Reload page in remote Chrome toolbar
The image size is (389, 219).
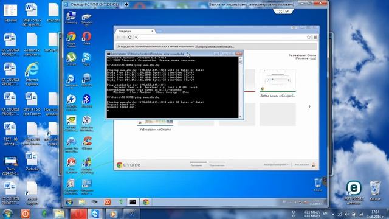click(129, 37)
